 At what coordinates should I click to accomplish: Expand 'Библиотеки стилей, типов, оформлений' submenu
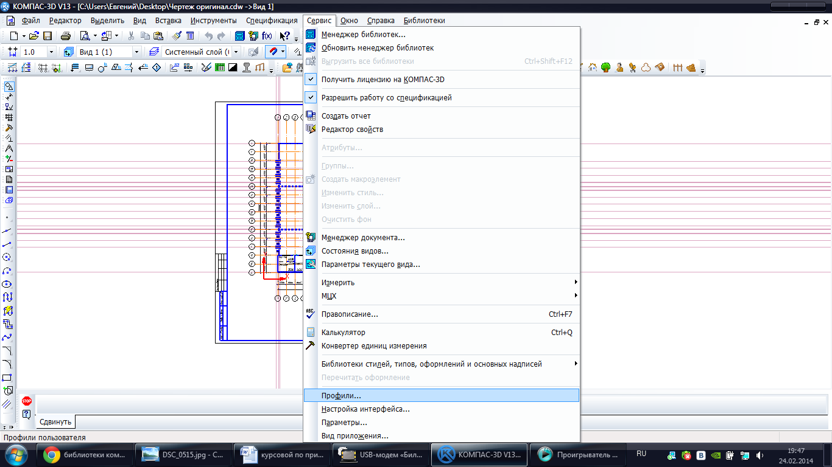point(442,364)
